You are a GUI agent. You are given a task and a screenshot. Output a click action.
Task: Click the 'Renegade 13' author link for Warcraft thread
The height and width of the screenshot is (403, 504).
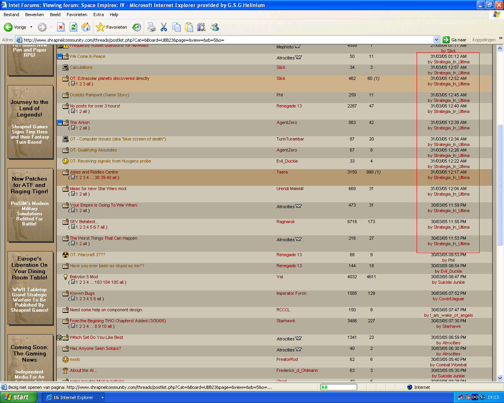[289, 255]
